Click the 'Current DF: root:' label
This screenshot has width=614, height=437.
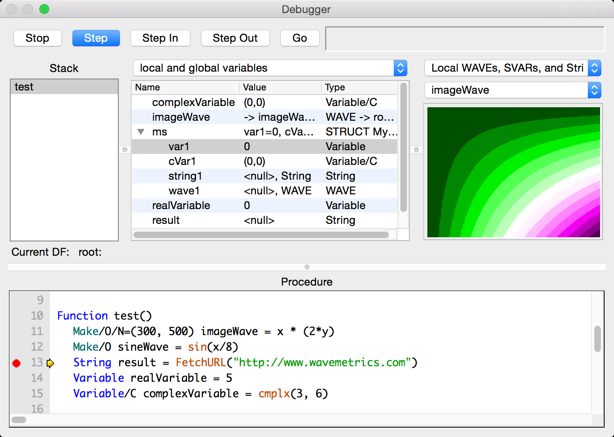56,252
